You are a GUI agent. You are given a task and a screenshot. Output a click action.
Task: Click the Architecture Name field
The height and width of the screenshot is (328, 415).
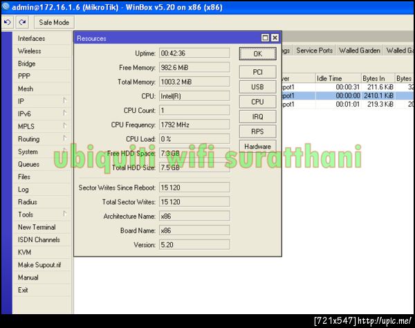[194, 216]
